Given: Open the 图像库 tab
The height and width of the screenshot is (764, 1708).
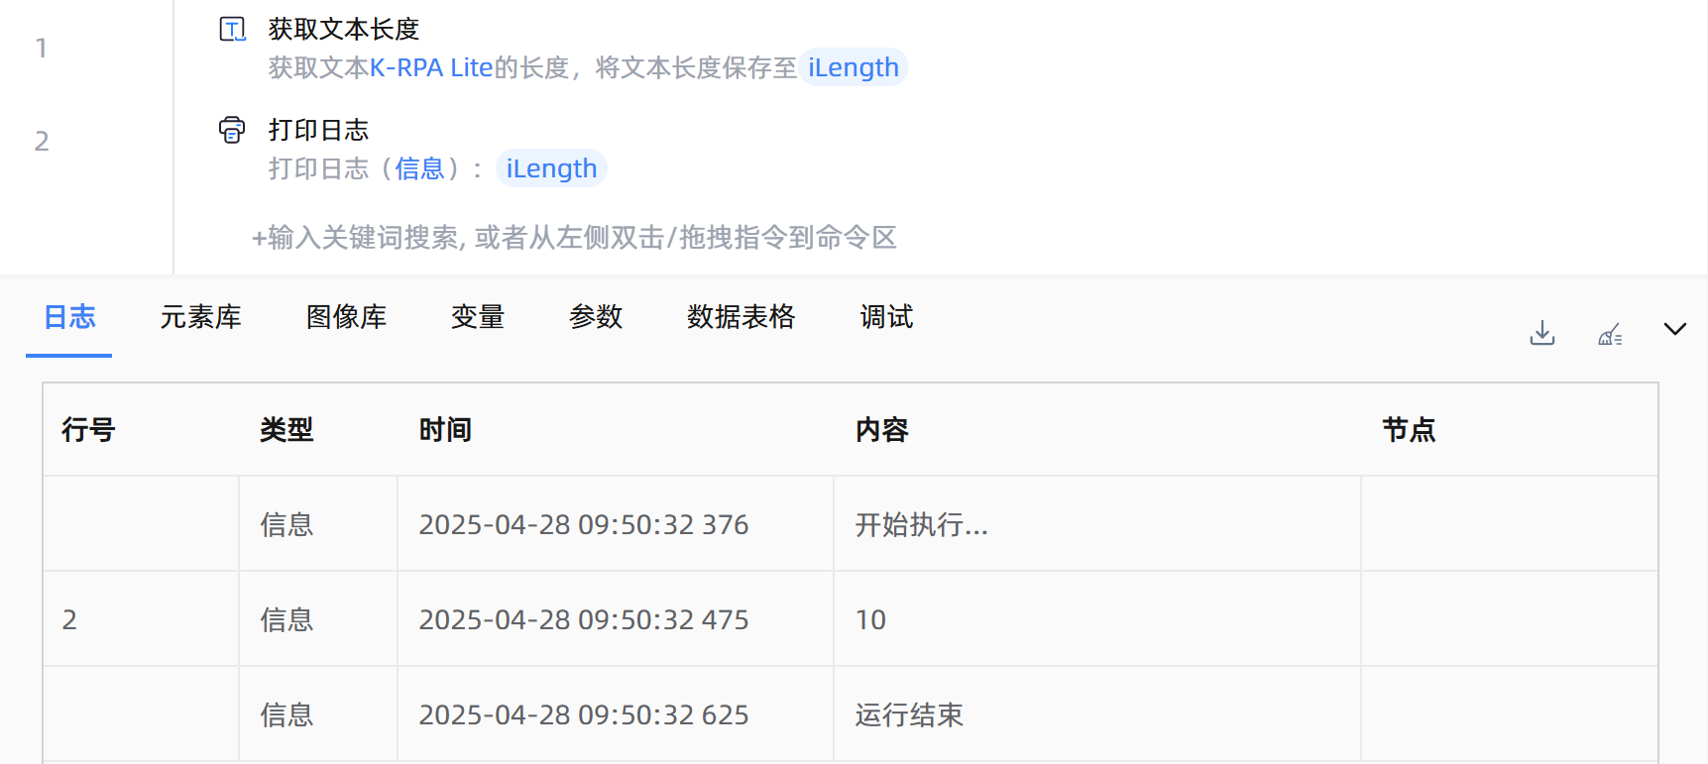Looking at the screenshot, I should coord(346,317).
